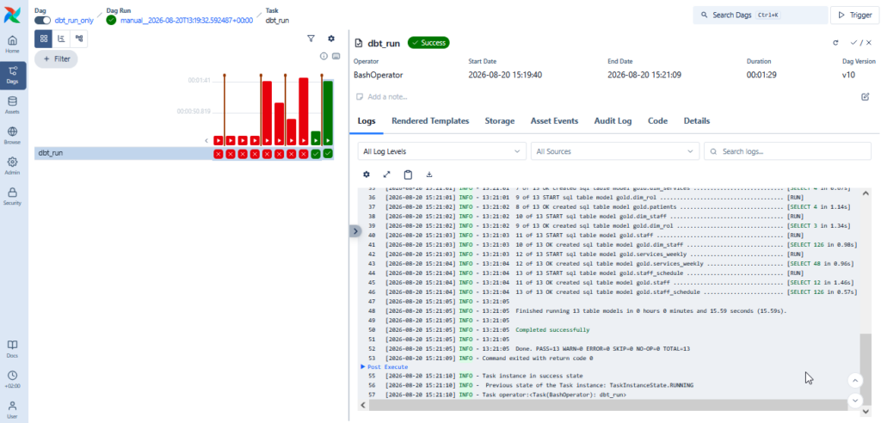
Task: Open the Audit Log tab
Action: [x=613, y=120]
